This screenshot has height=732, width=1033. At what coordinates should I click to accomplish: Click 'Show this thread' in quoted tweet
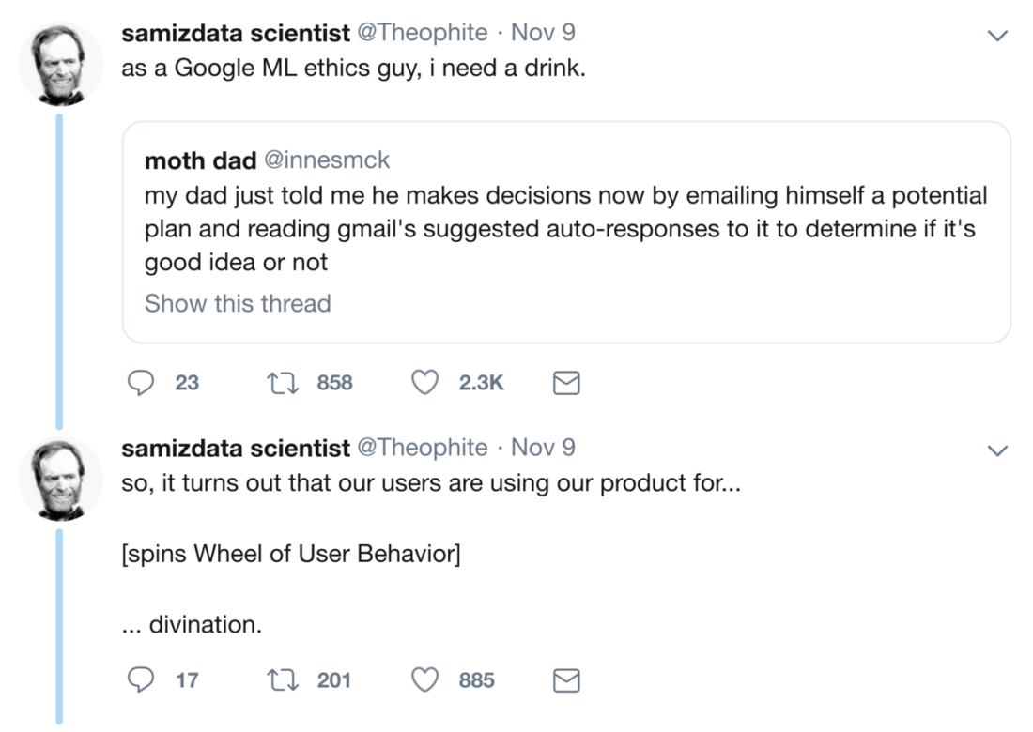(x=238, y=303)
